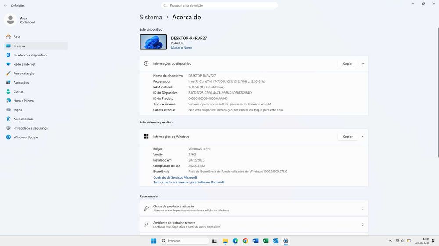Open Windows Update sync icon

coord(8,137)
